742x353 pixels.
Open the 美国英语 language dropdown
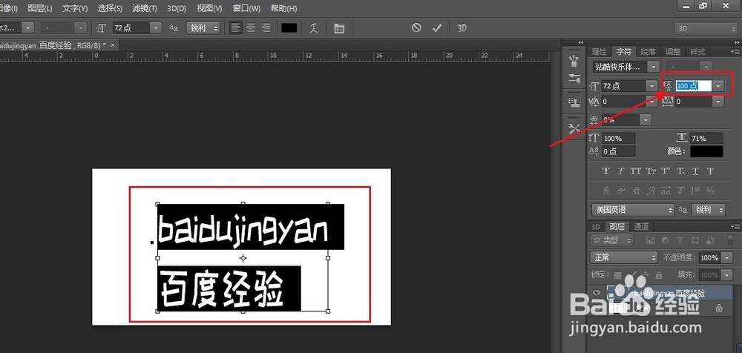[633, 210]
